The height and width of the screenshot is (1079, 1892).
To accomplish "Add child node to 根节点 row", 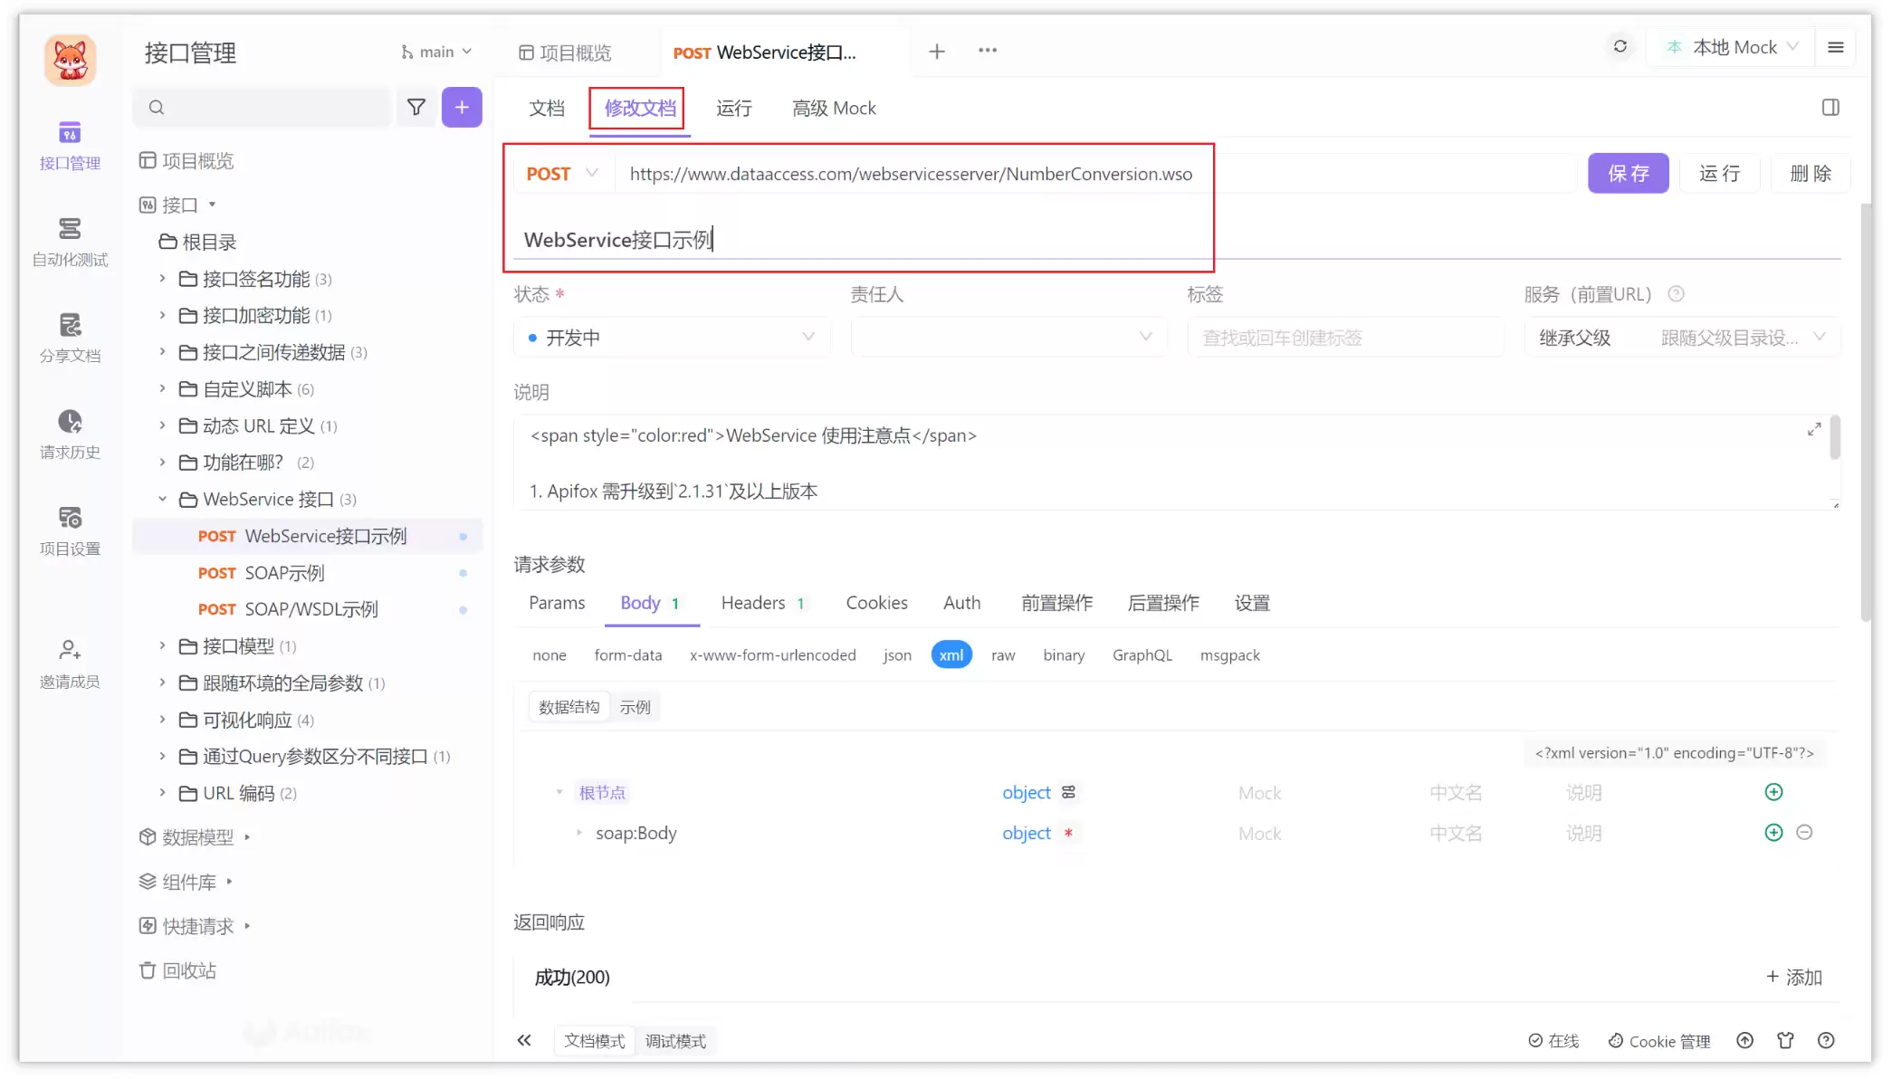I will click(x=1773, y=792).
